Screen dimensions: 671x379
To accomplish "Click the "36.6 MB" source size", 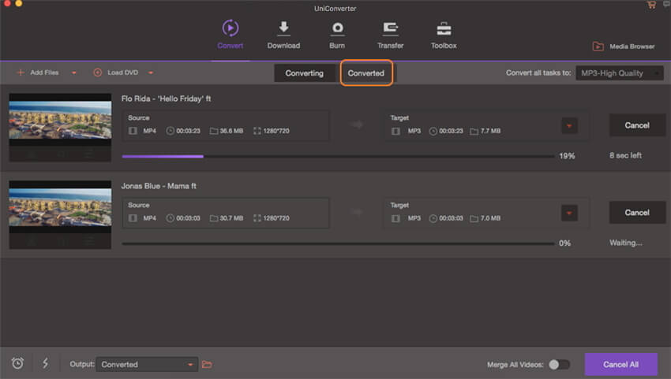I will pos(231,131).
